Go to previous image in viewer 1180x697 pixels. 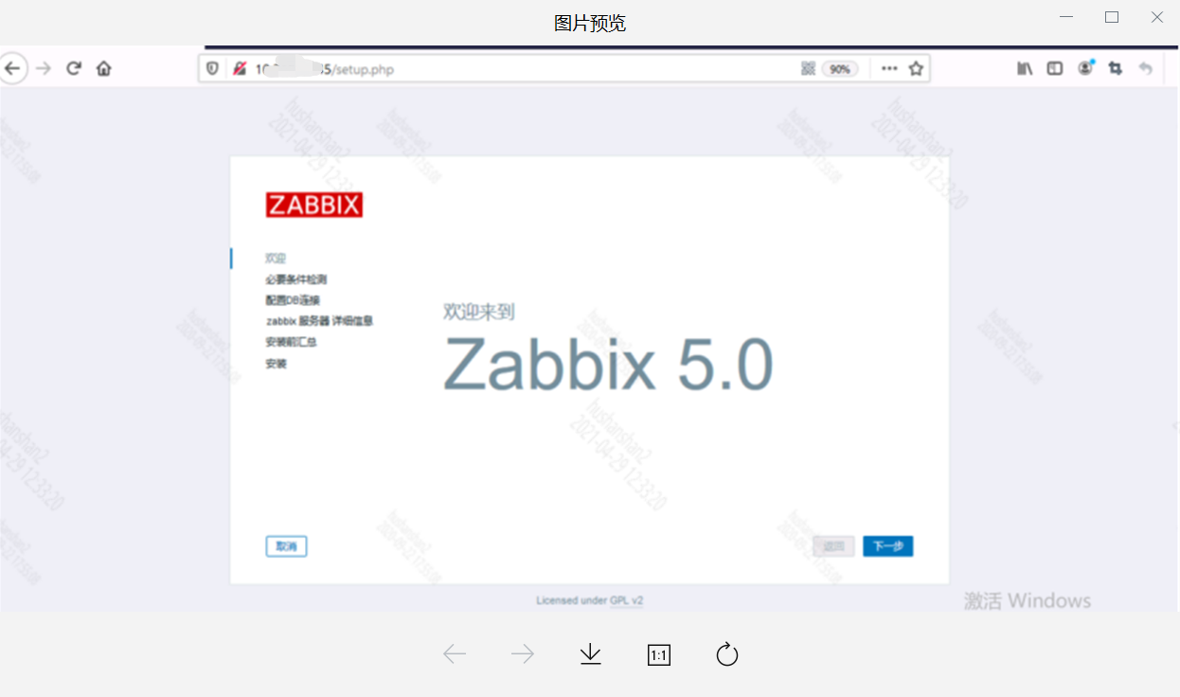[x=455, y=654]
